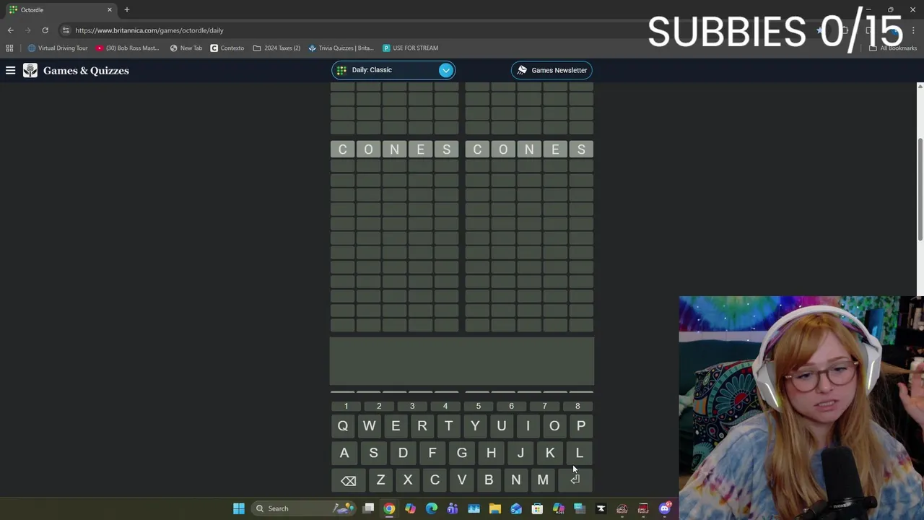Open the Trivia Quizzes Brita... bookmark

click(341, 48)
